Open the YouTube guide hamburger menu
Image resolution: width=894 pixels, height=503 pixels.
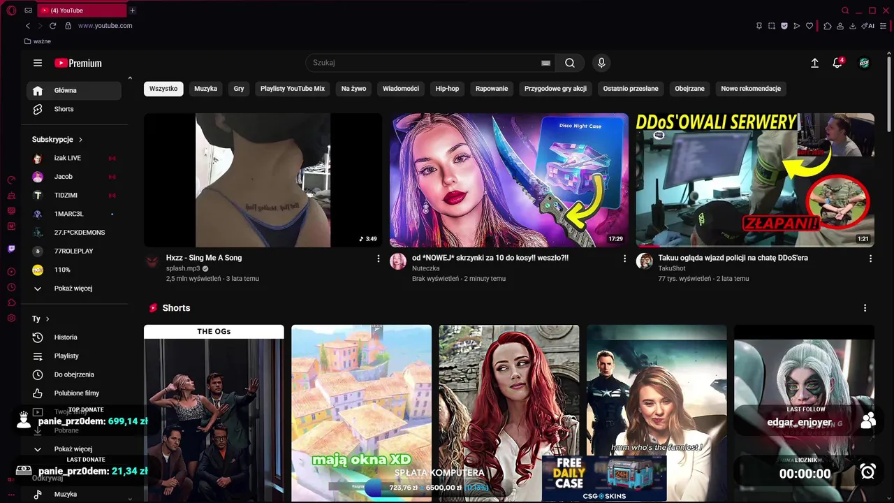38,63
